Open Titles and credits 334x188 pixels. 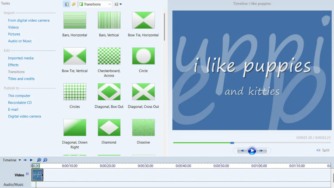(x=21, y=79)
